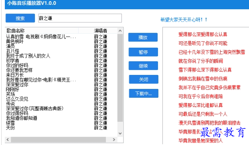
Task: Click the lyric 我并不在乎自己究竟多伤痕累累
Action: point(209,87)
